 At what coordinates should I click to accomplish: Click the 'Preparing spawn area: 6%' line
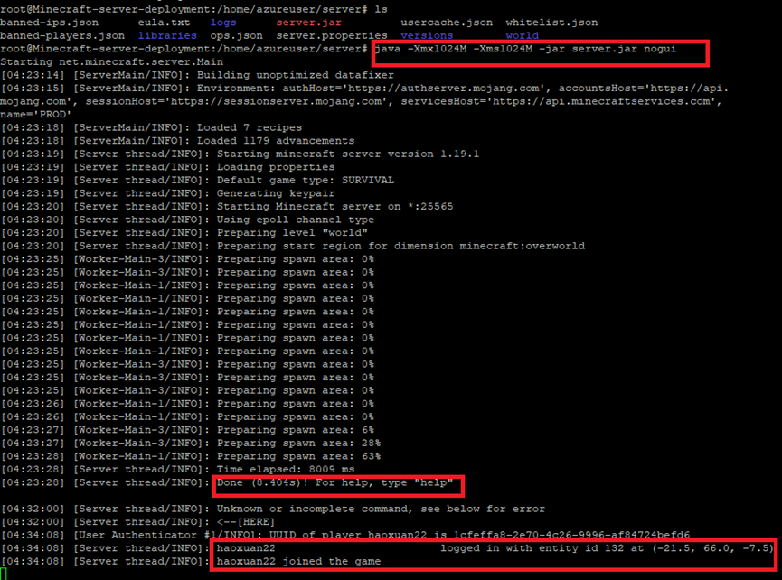[x=296, y=430]
